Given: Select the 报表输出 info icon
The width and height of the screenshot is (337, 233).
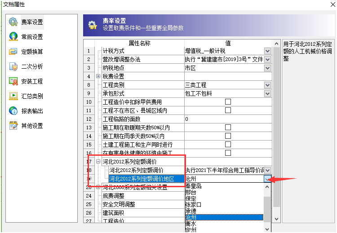Looking at the screenshot, I should [x=13, y=111].
